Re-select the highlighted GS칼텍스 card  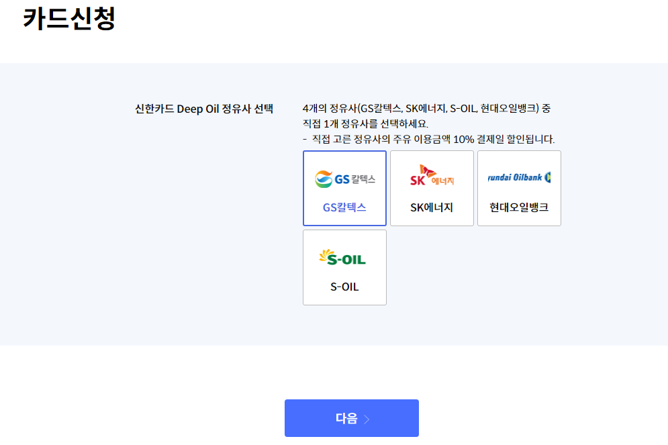pyautogui.click(x=344, y=189)
